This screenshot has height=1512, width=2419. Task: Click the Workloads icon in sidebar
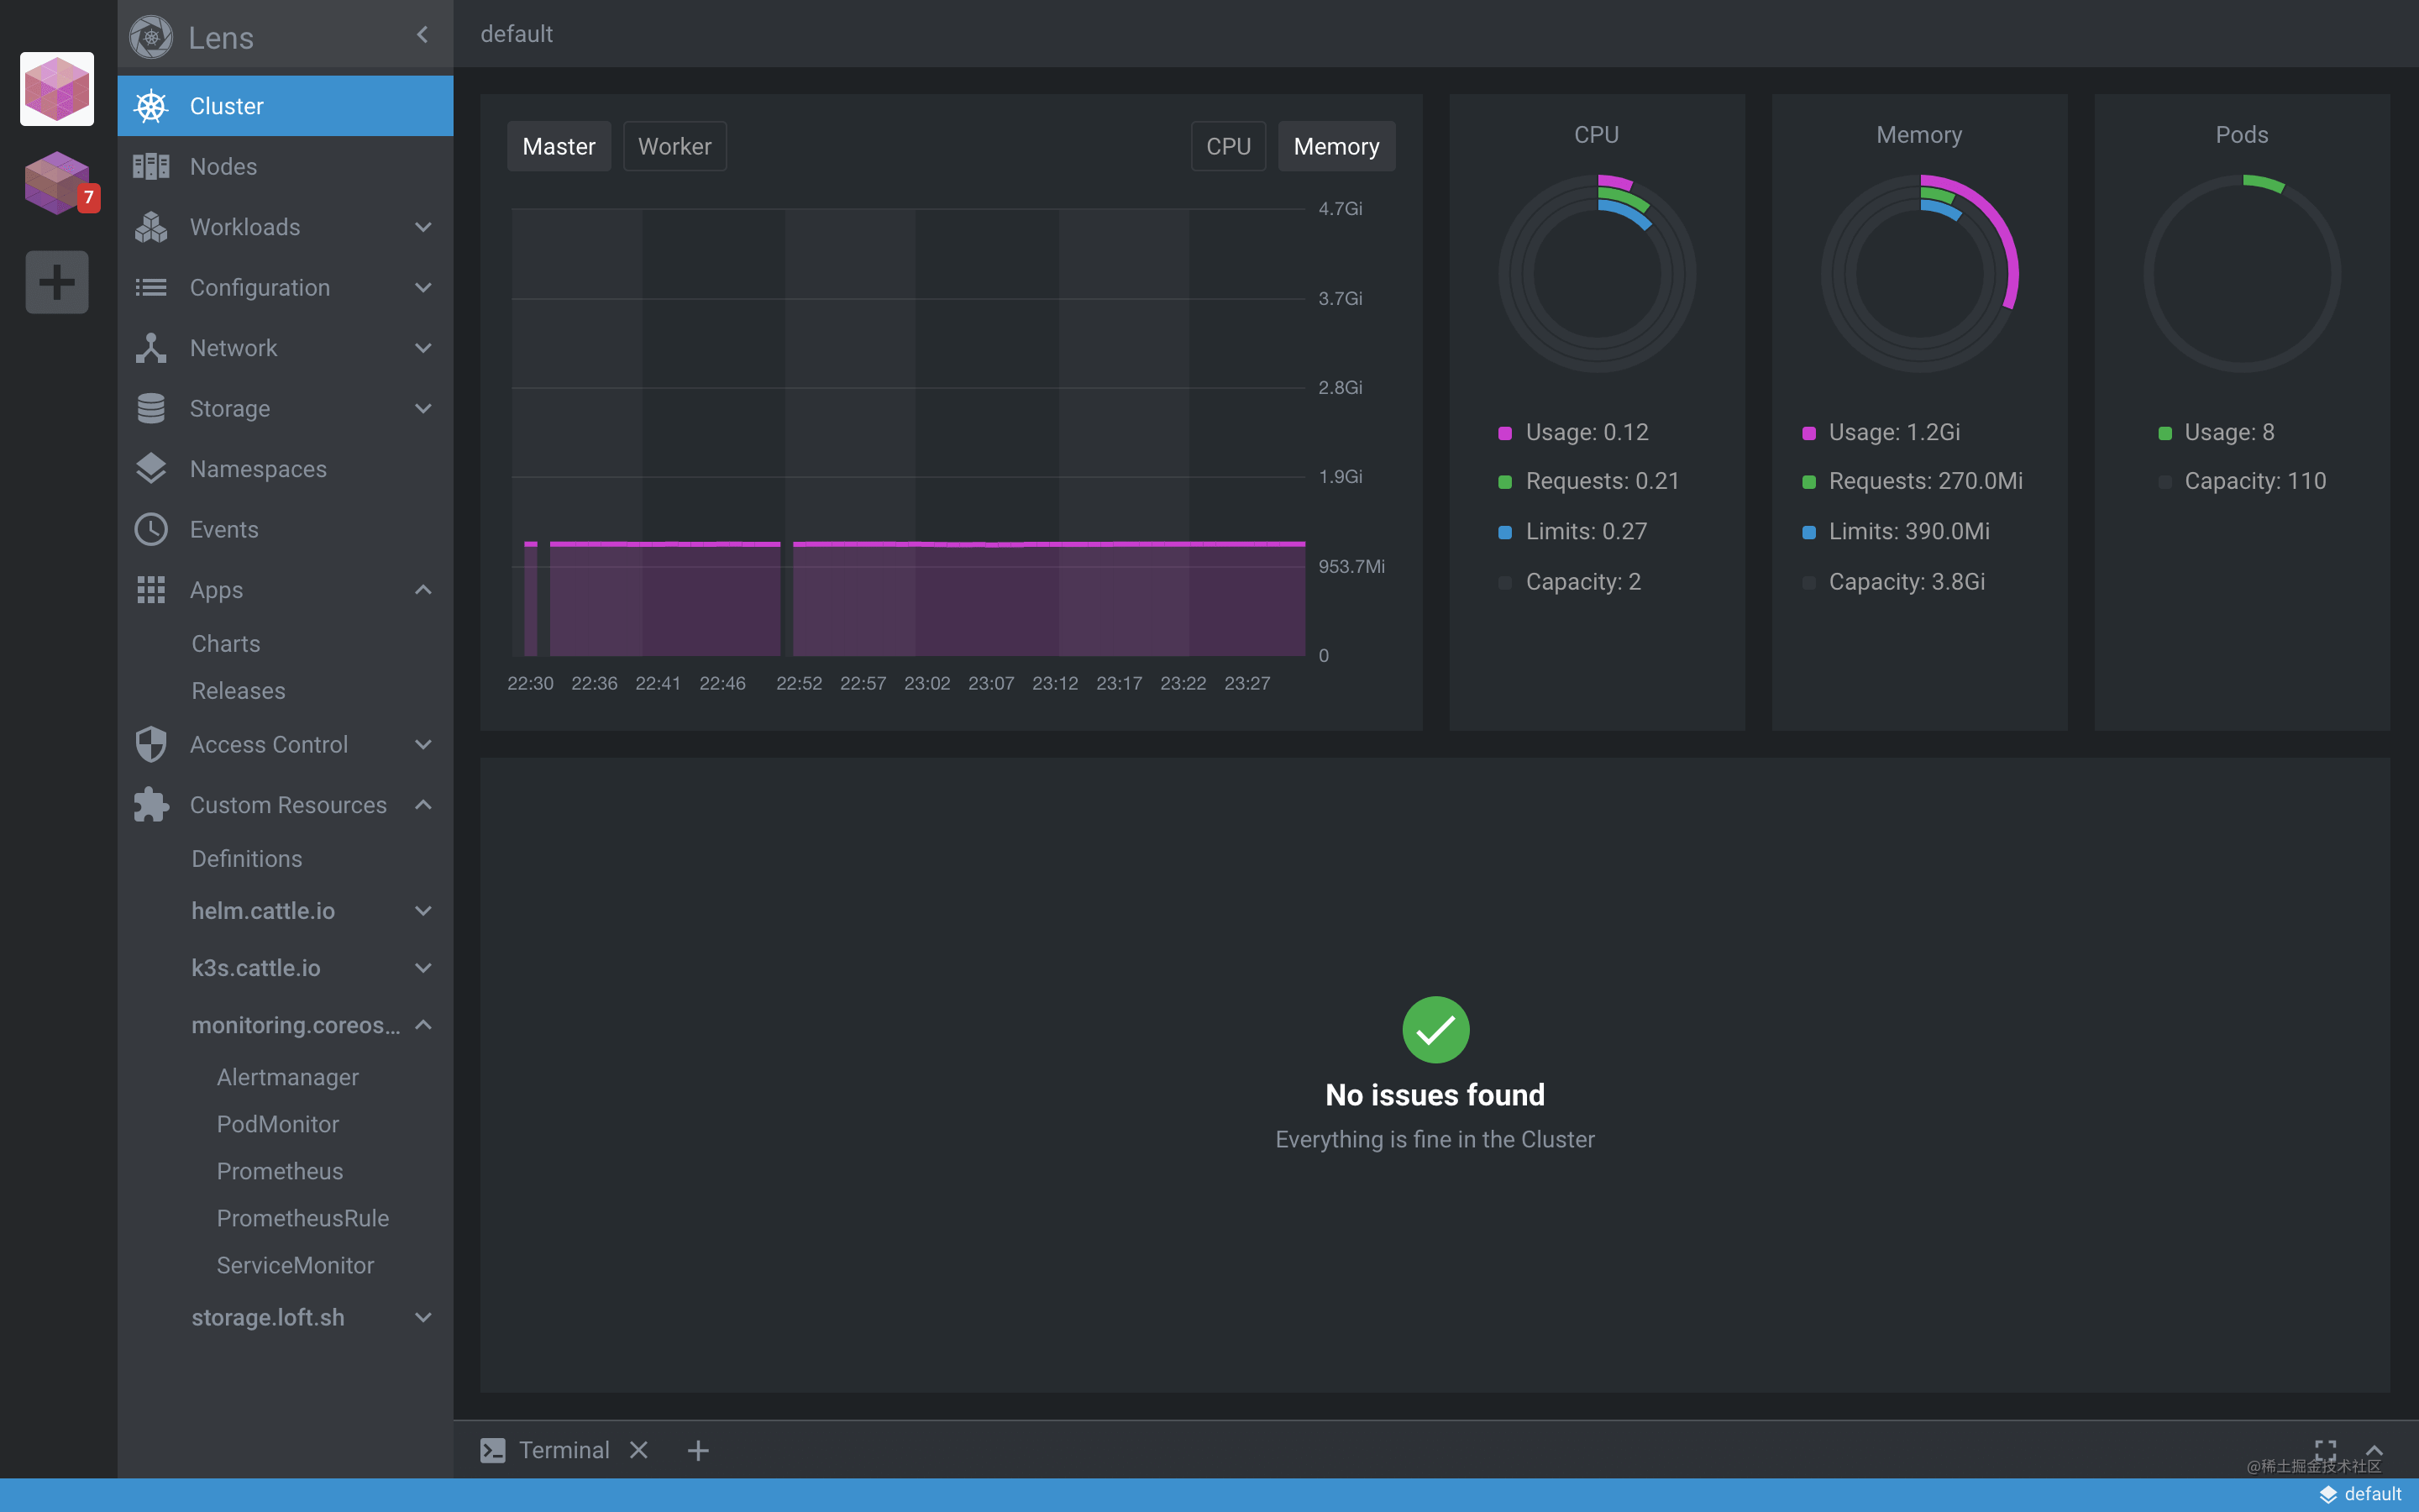click(151, 227)
